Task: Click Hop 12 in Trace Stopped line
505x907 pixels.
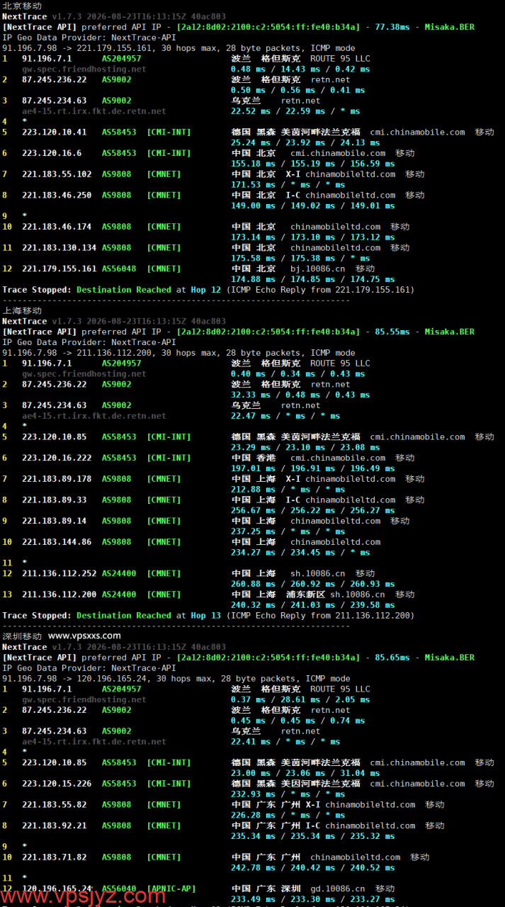Action: (206, 290)
